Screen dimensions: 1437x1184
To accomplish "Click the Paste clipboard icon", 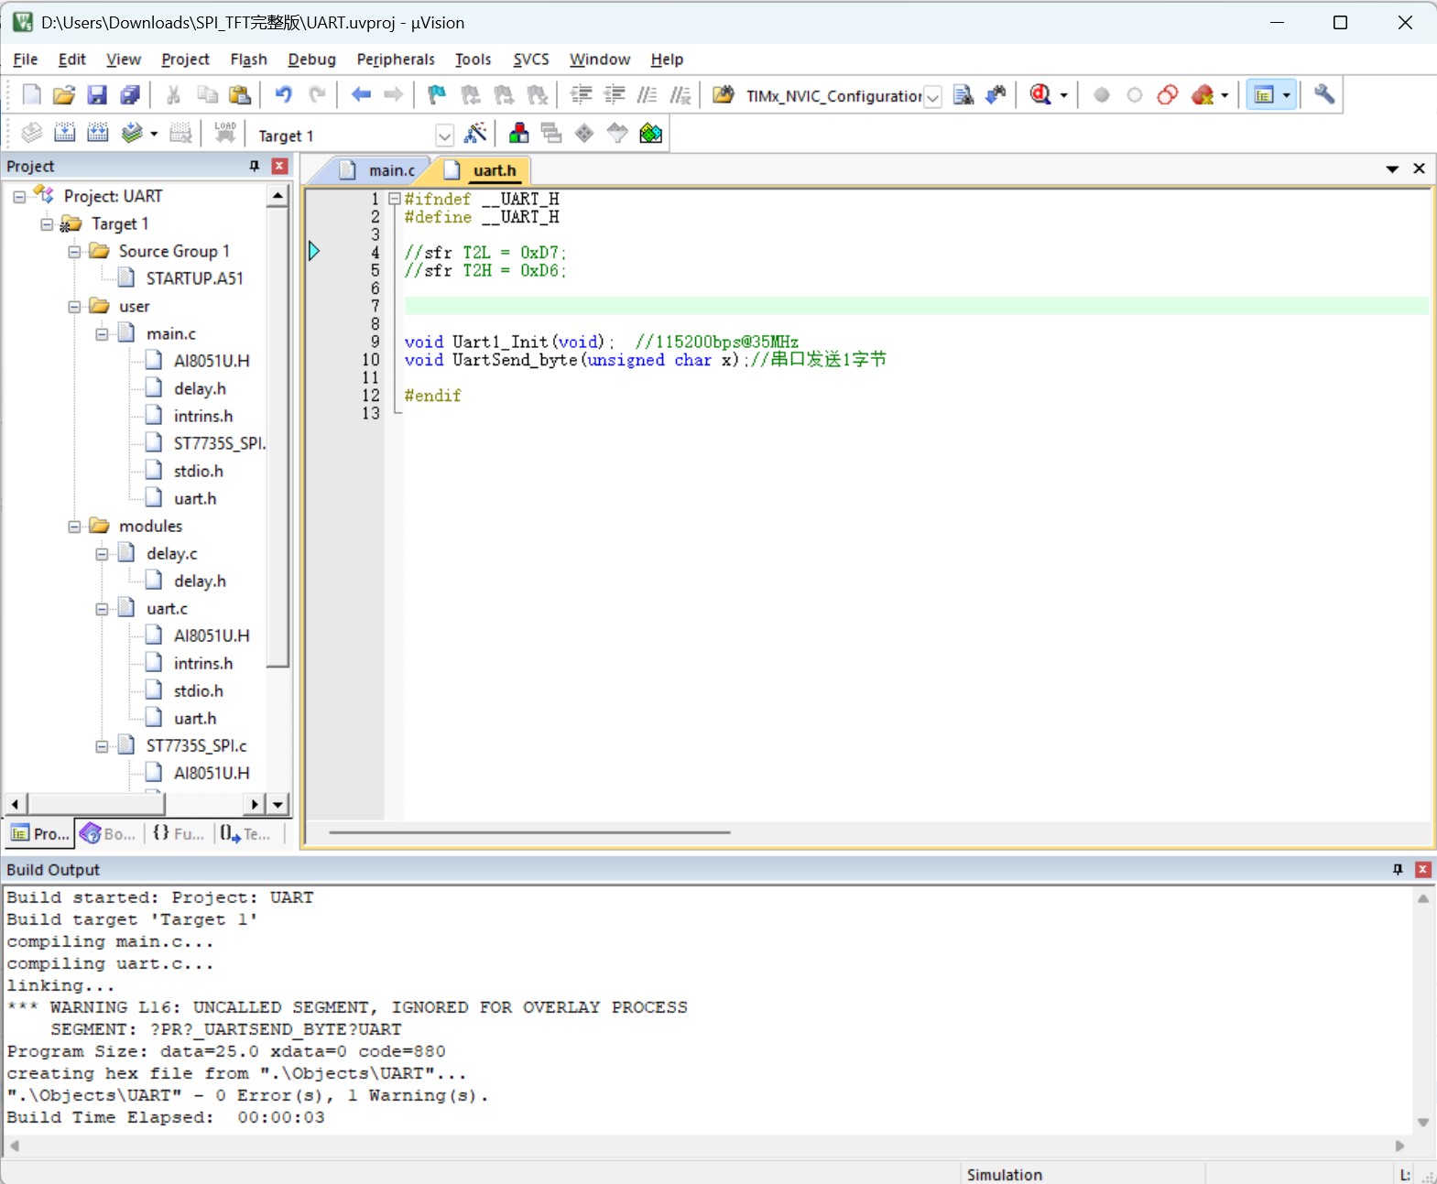I will 240,94.
